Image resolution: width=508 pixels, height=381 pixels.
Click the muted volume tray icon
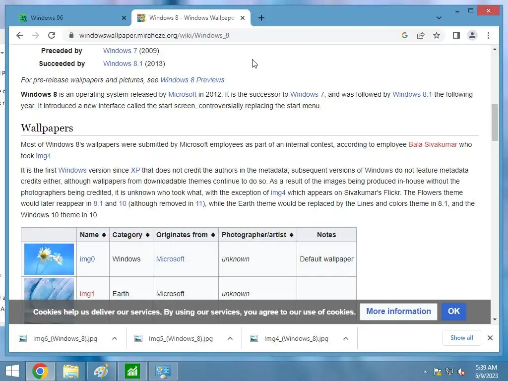point(461,372)
